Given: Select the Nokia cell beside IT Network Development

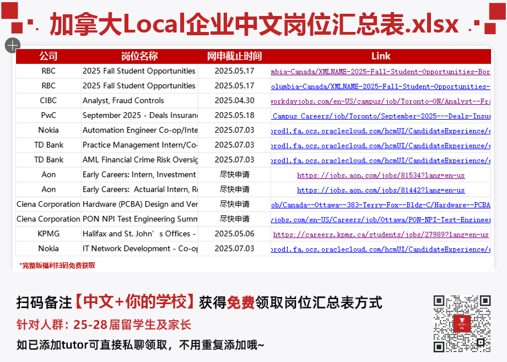Looking at the screenshot, I should [48, 248].
